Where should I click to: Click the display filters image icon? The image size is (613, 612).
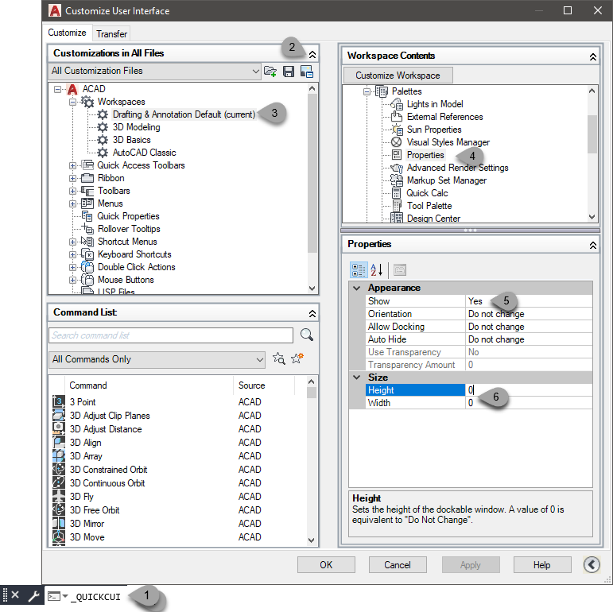pos(307,72)
